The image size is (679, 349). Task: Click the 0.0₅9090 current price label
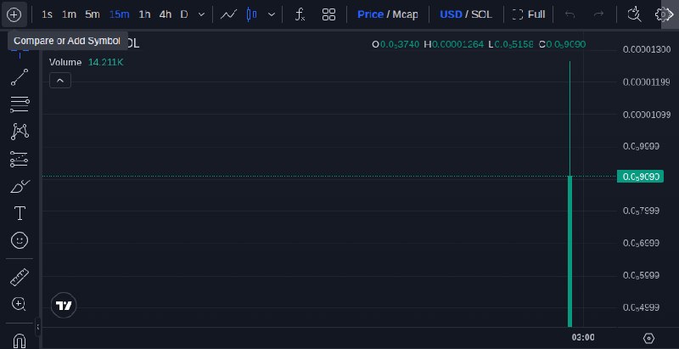[640, 177]
